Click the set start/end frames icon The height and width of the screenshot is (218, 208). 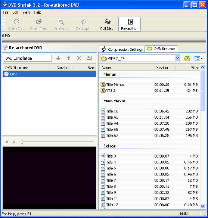pos(89,58)
